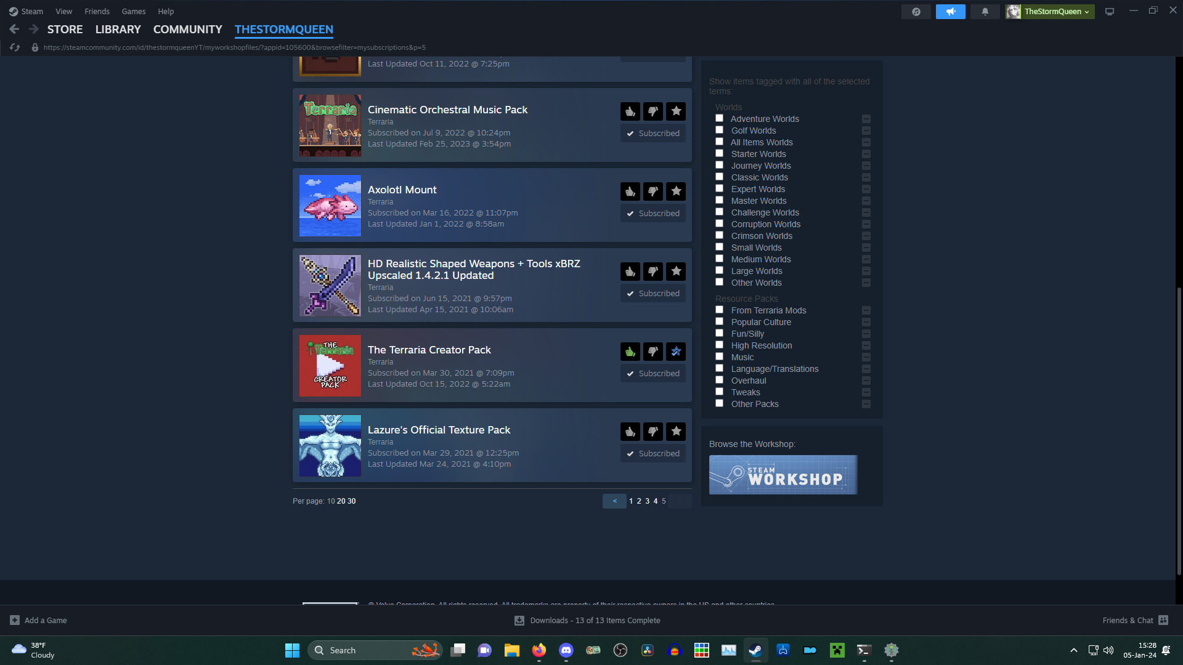Check the Expert Worlds tag
The height and width of the screenshot is (665, 1183).
(719, 188)
